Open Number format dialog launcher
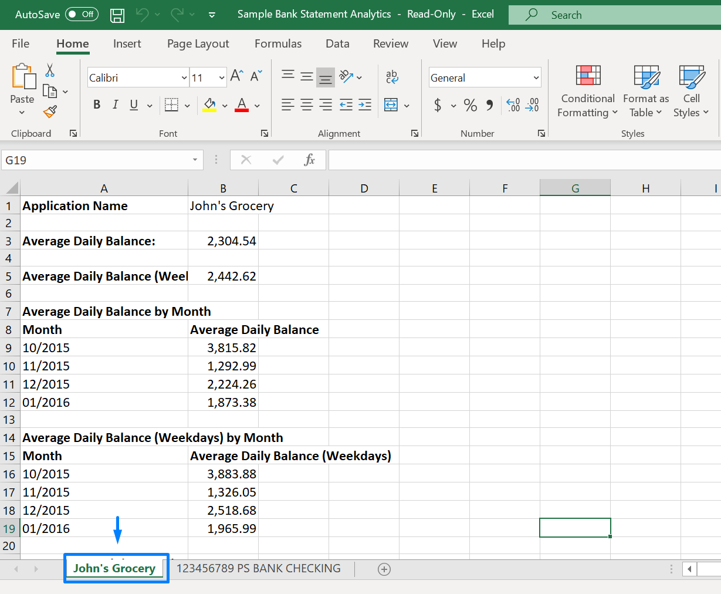 coord(541,133)
